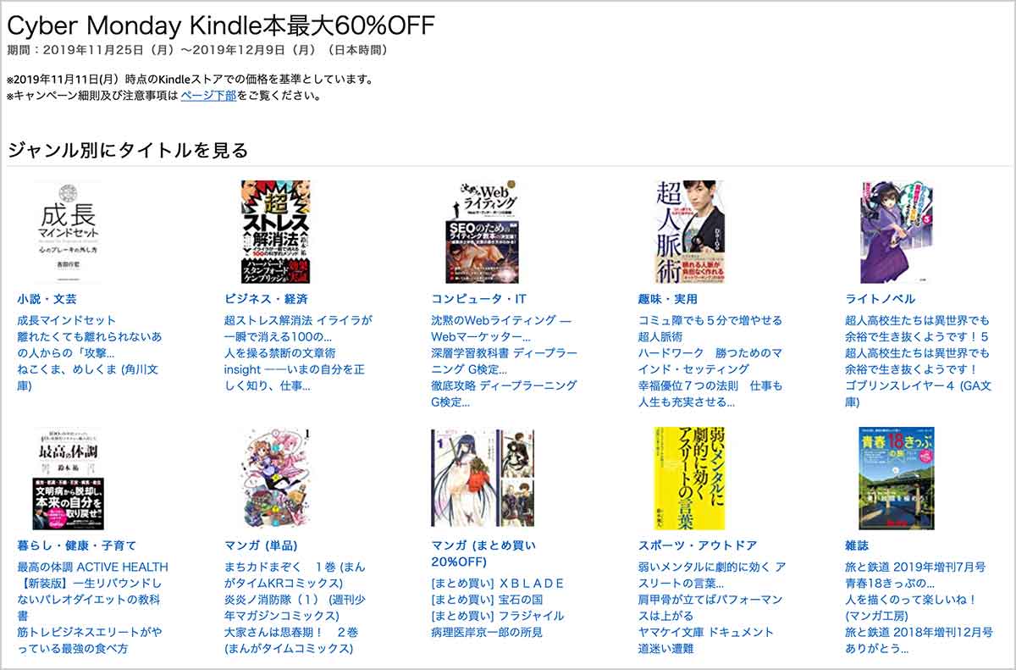Viewport: 1016px width, 670px height.
Task: Select the 暮らし・健康・子育て category link
Action: 76,545
